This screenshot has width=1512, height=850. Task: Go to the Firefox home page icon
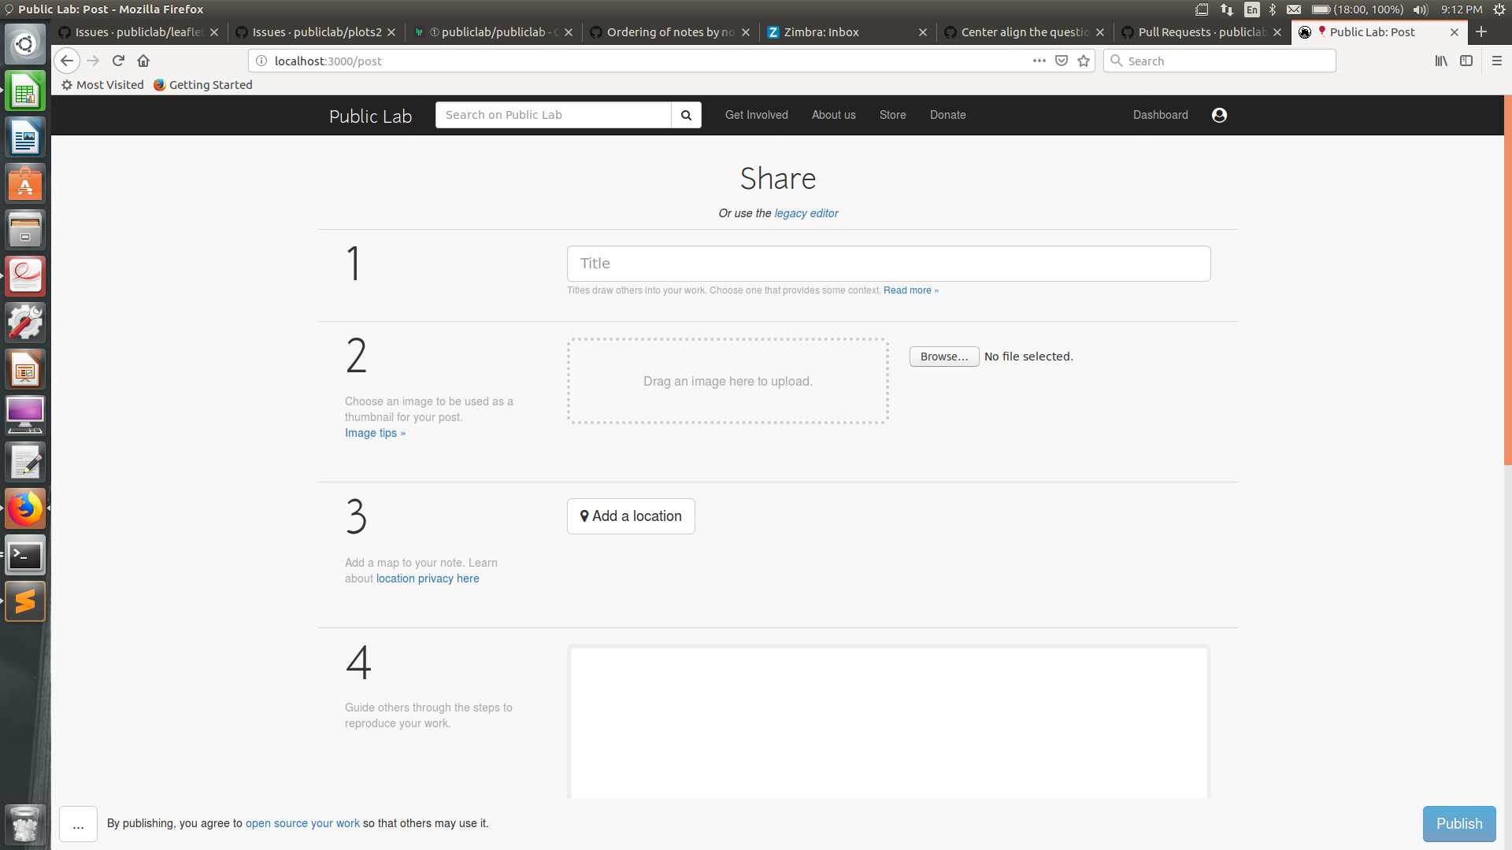[x=143, y=61]
